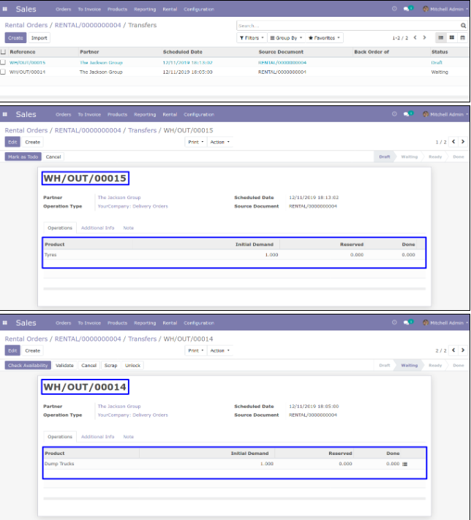
Task: Open detailed operations icon on Dump Trucks row
Action: tap(404, 464)
